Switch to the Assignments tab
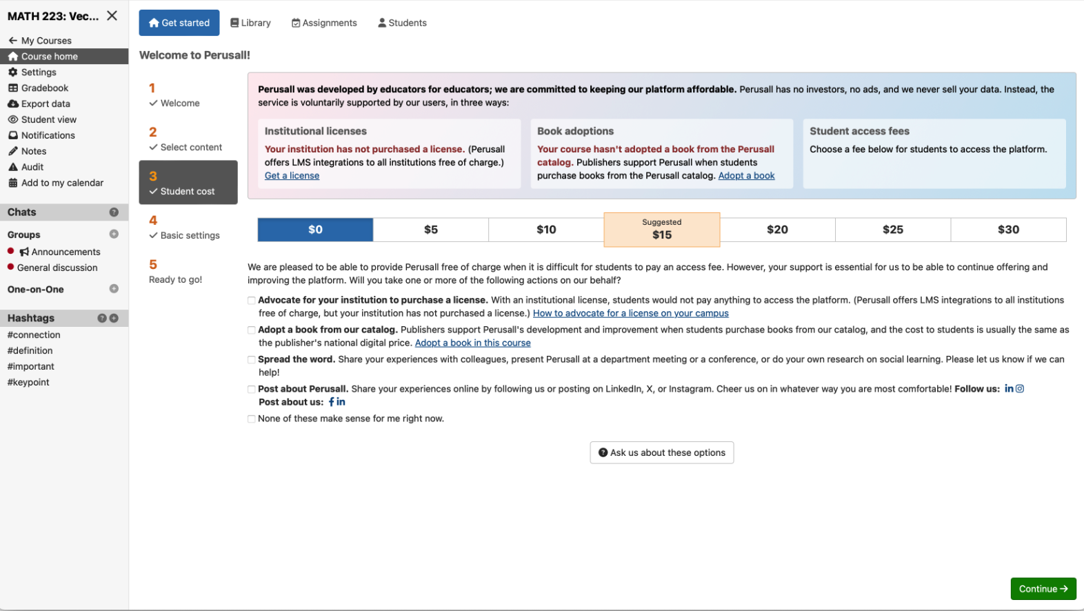 click(x=325, y=23)
